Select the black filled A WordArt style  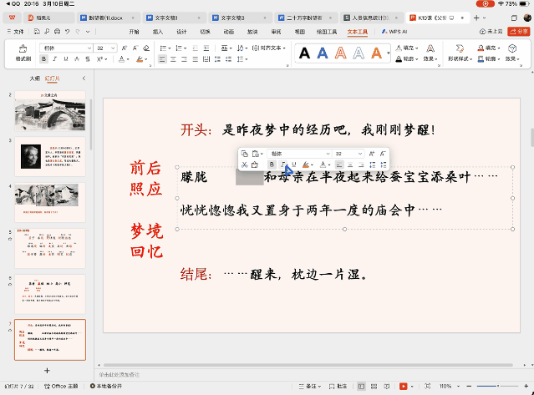pos(303,53)
